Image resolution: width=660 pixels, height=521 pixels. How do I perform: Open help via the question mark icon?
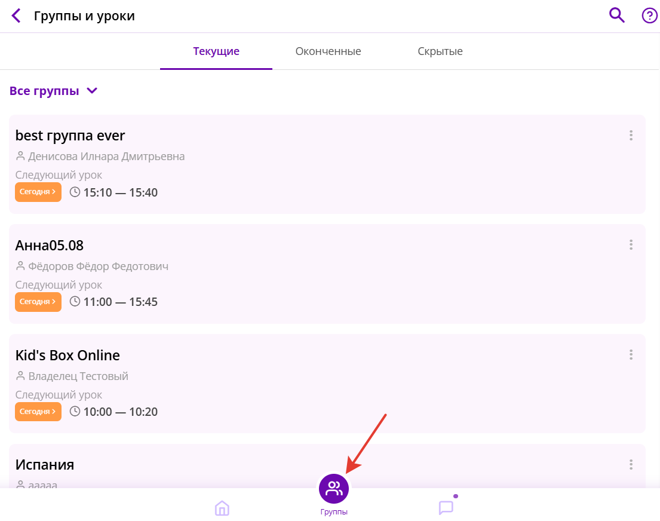(x=649, y=16)
